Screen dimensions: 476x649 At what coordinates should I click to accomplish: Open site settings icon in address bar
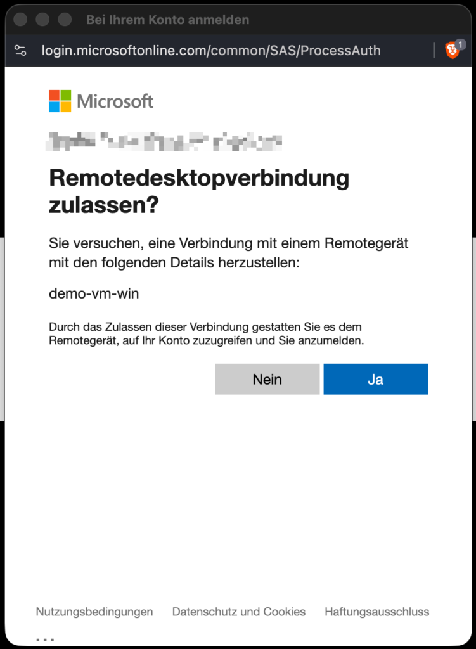[20, 51]
